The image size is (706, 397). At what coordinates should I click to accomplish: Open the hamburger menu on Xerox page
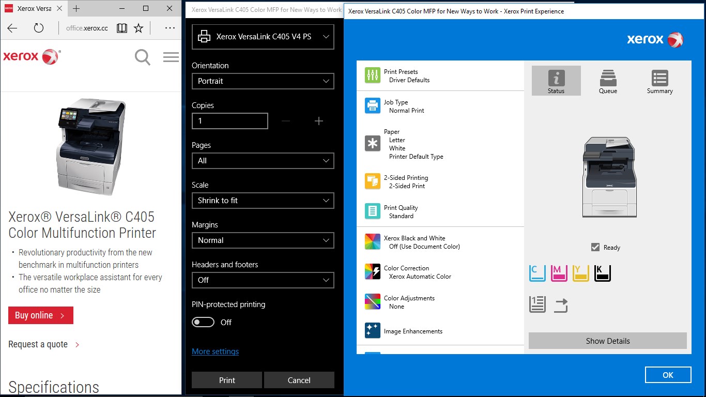point(171,57)
